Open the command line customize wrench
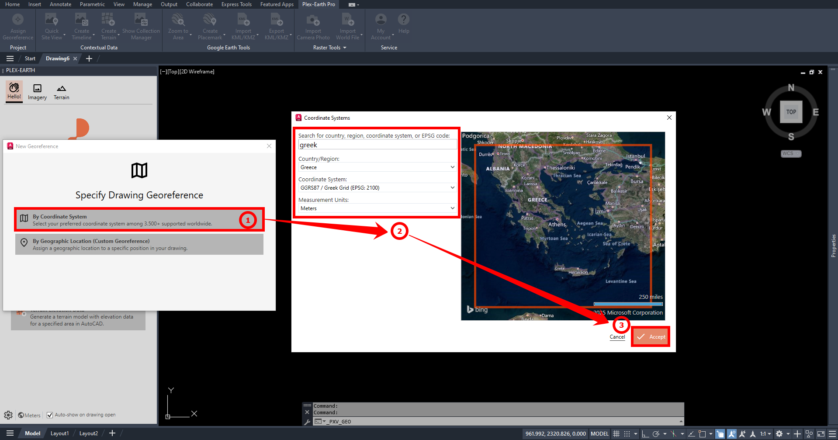The width and height of the screenshot is (838, 440). pyautogui.click(x=307, y=422)
